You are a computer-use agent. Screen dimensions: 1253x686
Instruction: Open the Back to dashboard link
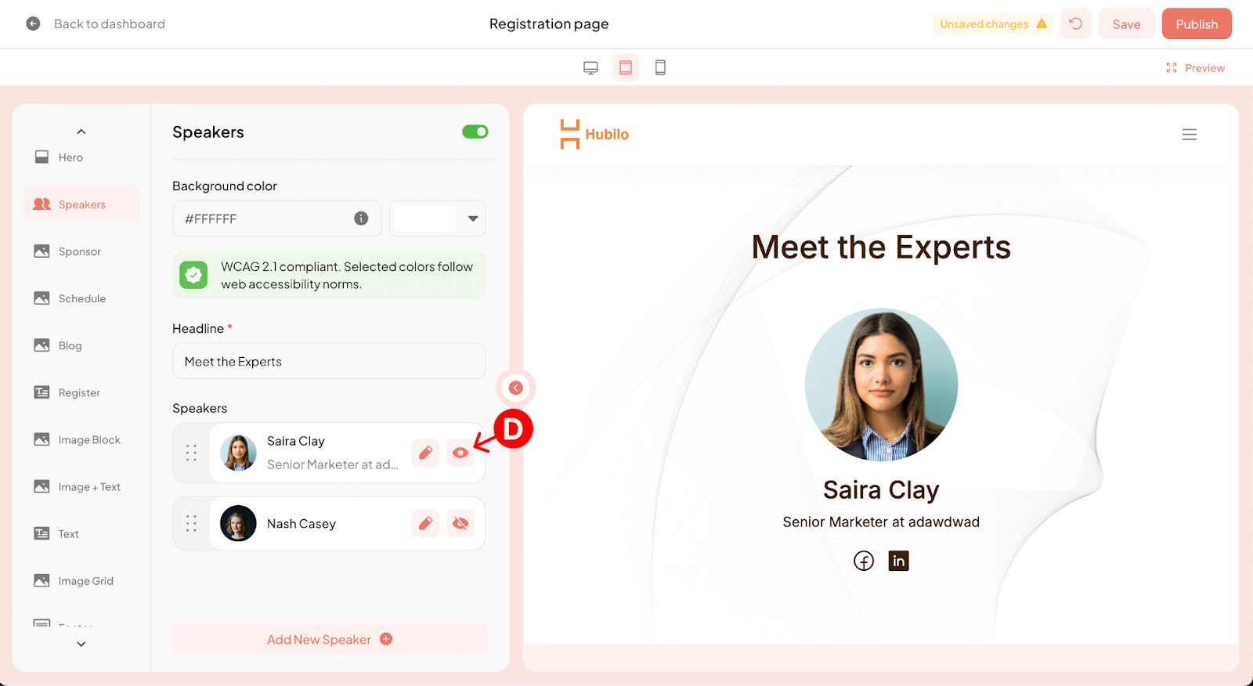point(109,23)
